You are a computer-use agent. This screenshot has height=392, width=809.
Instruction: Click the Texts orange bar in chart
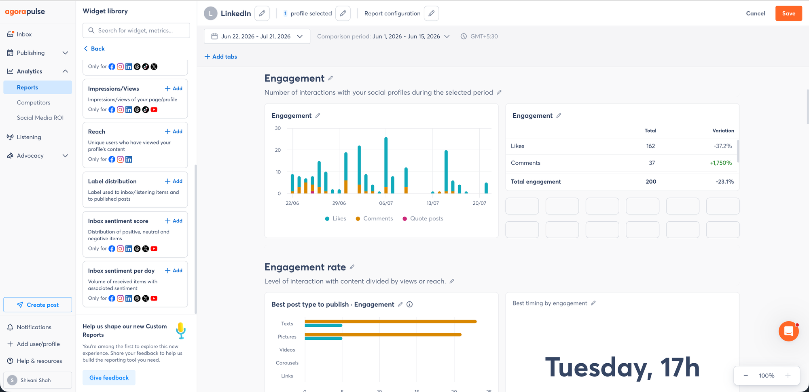click(x=391, y=322)
